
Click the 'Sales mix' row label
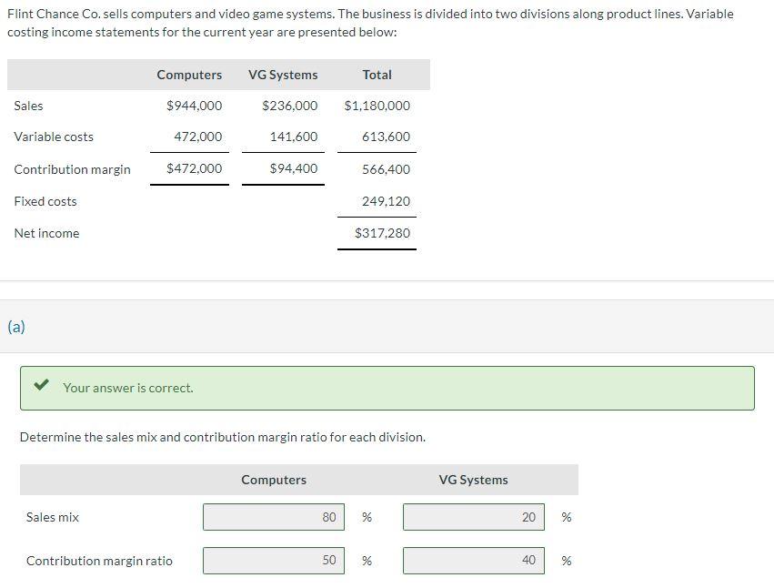click(53, 517)
